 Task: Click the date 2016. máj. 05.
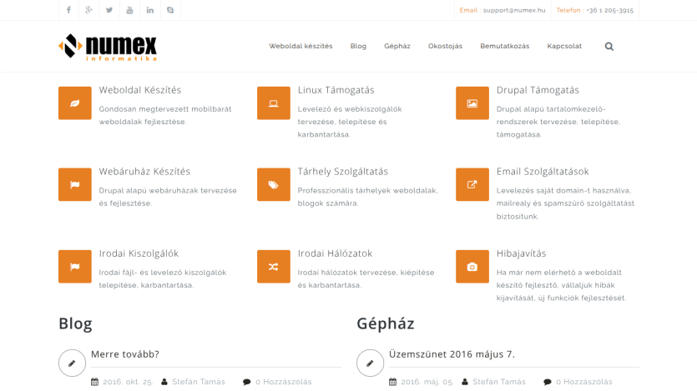click(x=427, y=382)
